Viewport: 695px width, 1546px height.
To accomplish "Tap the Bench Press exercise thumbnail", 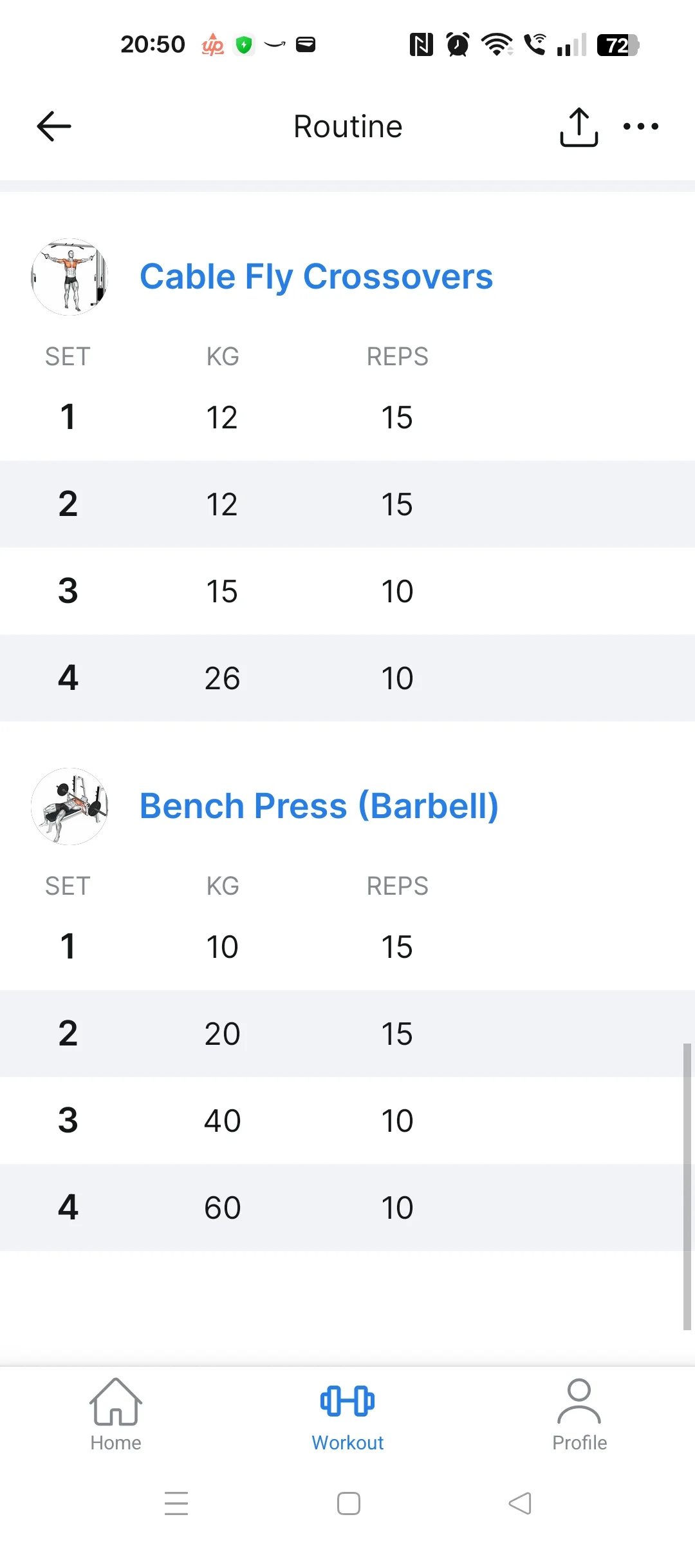I will click(69, 806).
